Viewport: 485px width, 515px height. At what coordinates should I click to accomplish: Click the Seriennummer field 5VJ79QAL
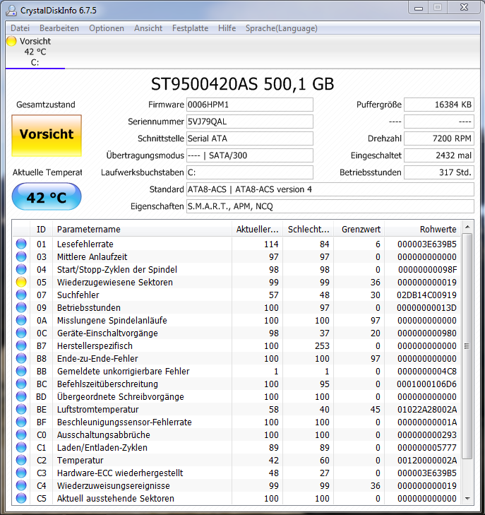pyautogui.click(x=250, y=122)
